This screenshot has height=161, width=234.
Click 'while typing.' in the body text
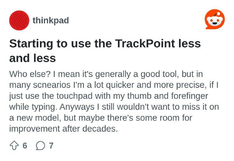[33, 107]
